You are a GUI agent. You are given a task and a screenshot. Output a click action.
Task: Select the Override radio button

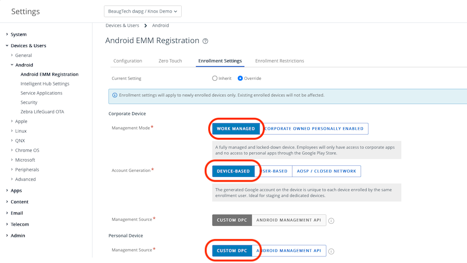tap(240, 78)
